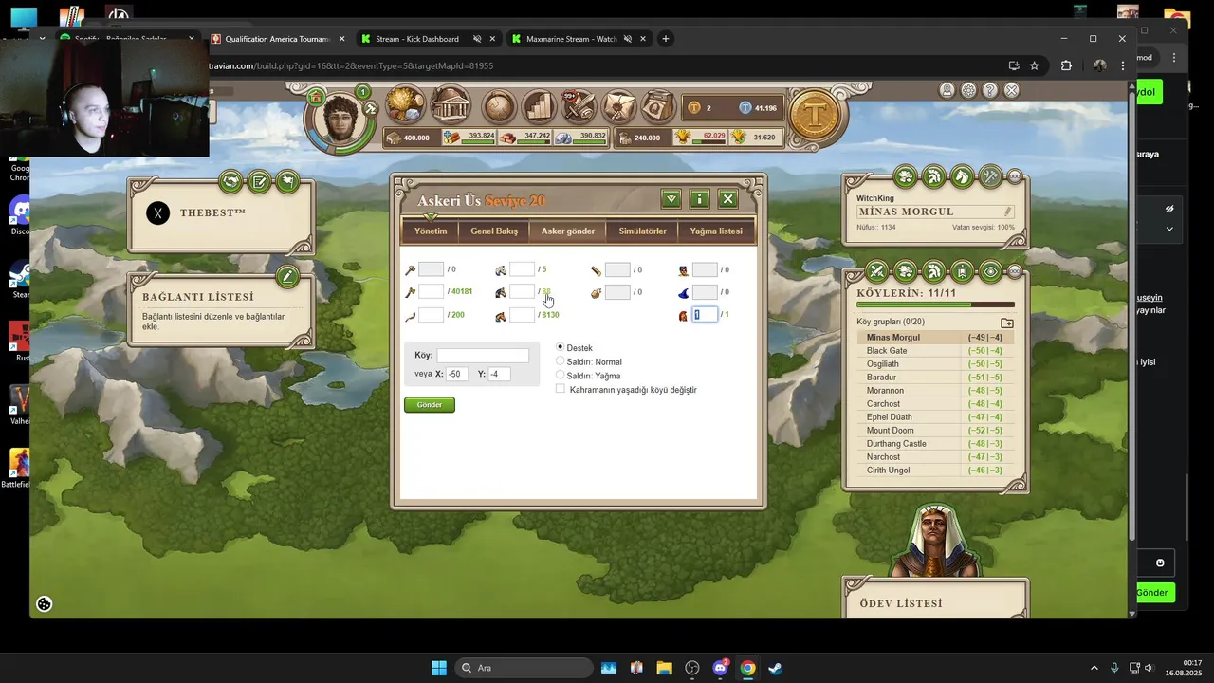
Task: Click the Köy village name input
Action: (483, 356)
